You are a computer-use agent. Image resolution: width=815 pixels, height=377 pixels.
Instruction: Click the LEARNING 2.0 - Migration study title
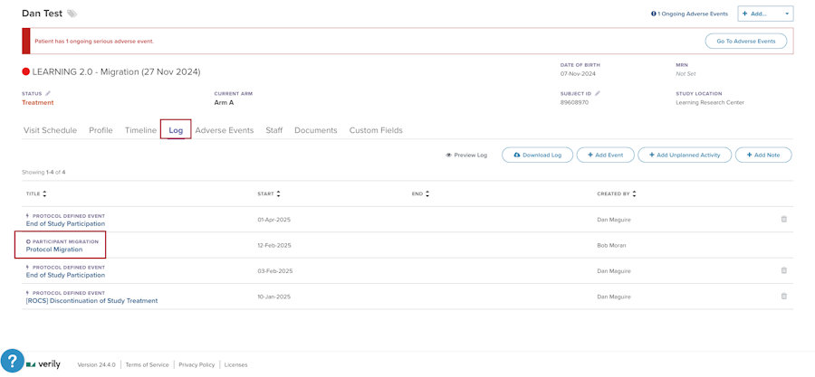point(117,72)
